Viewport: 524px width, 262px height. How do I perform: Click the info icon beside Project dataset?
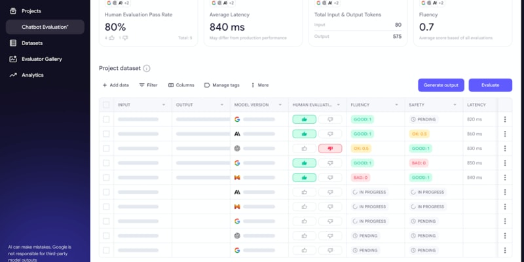[147, 68]
